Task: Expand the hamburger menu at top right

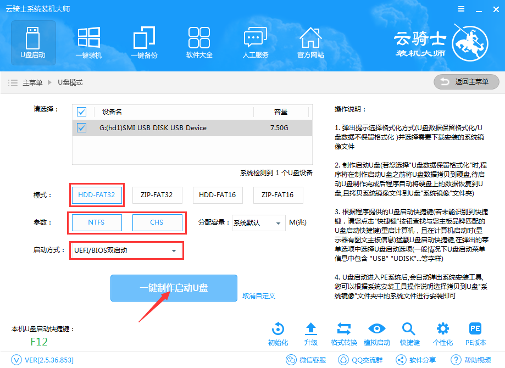Action: 460,9
